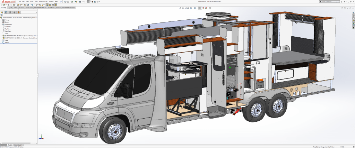Click the FeatureManager Design Tree tab icon
355x148 pixels.
pos(3,12)
